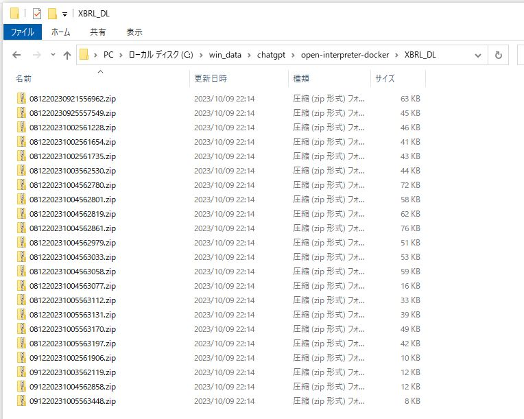
Task: Go up one folder level
Action: (67, 55)
